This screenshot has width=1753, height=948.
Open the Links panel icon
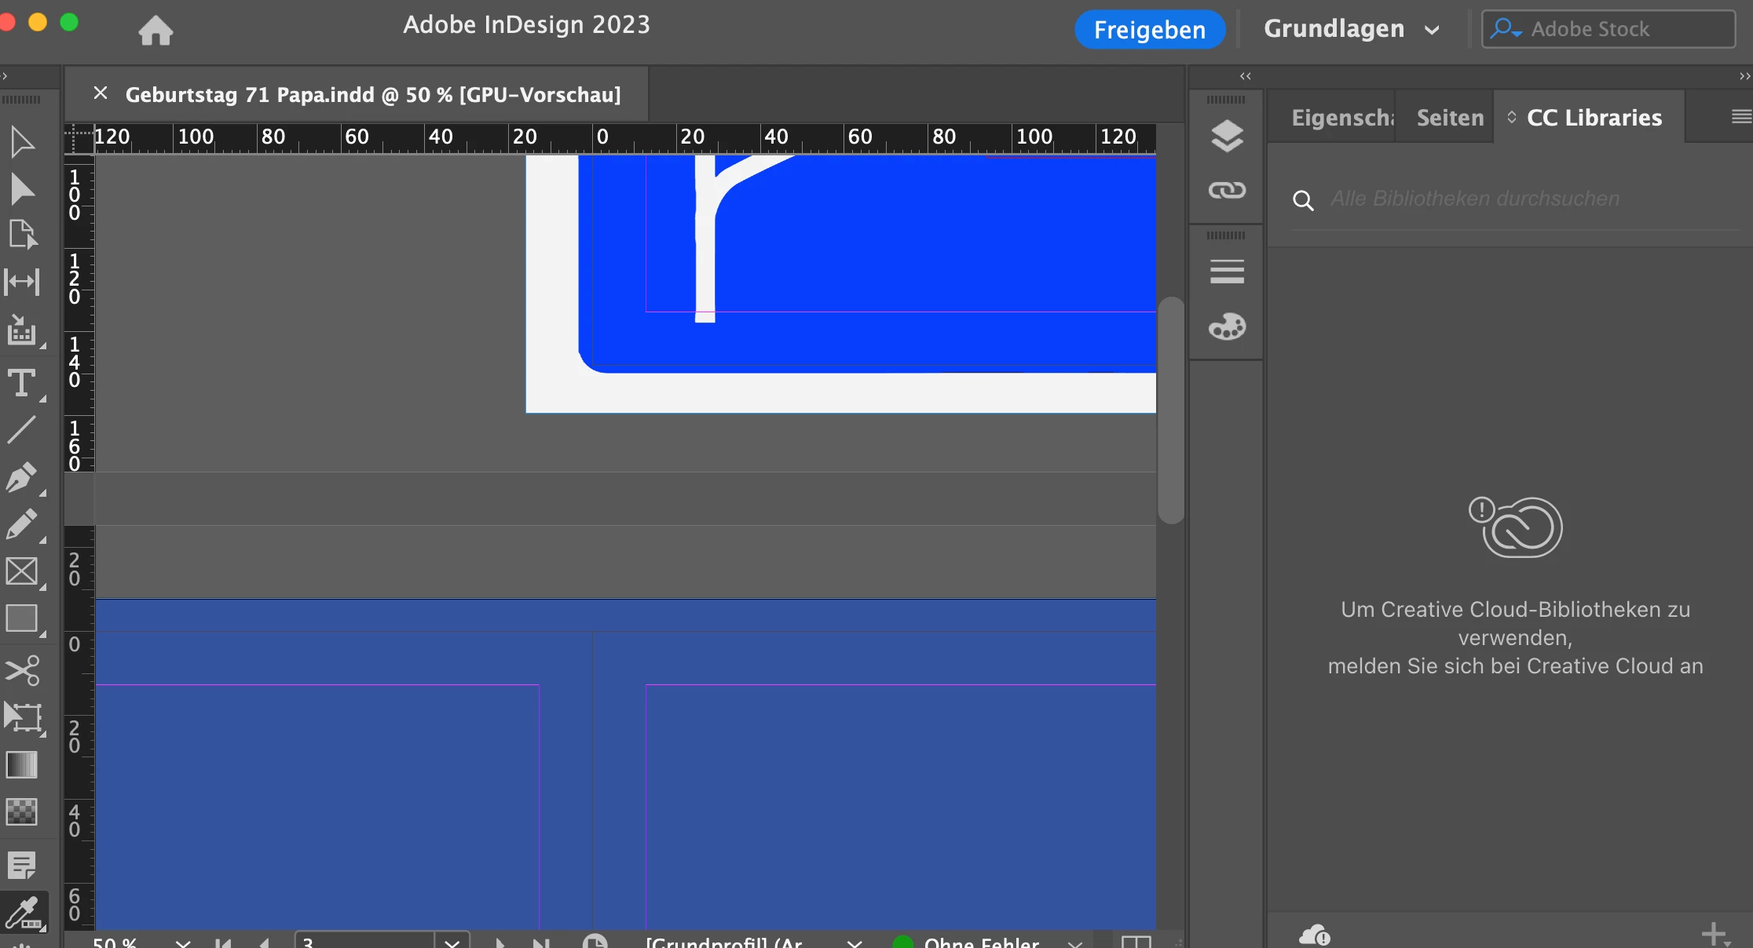point(1227,190)
